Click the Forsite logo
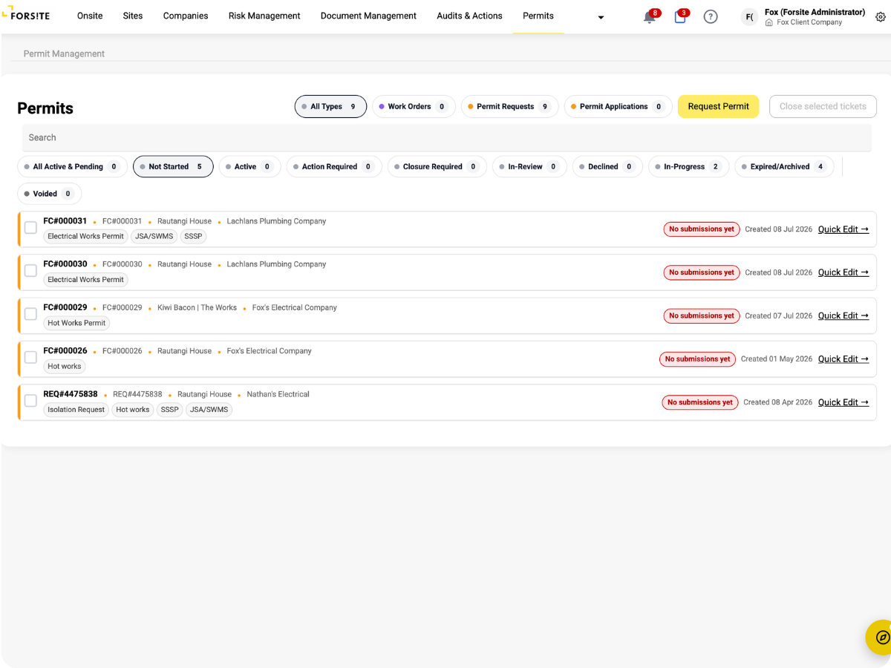Screen dimensions: 891x668 coord(26,14)
